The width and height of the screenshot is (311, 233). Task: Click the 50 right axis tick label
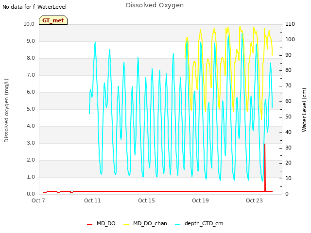pos(288,116)
